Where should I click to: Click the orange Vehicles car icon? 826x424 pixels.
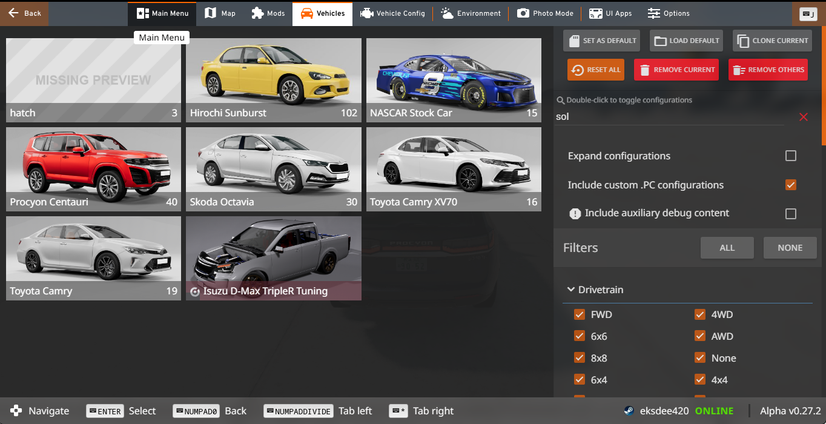coord(307,13)
